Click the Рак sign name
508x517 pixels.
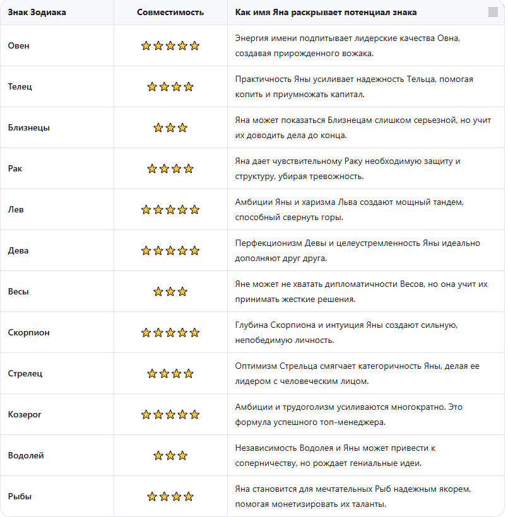pyautogui.click(x=15, y=168)
